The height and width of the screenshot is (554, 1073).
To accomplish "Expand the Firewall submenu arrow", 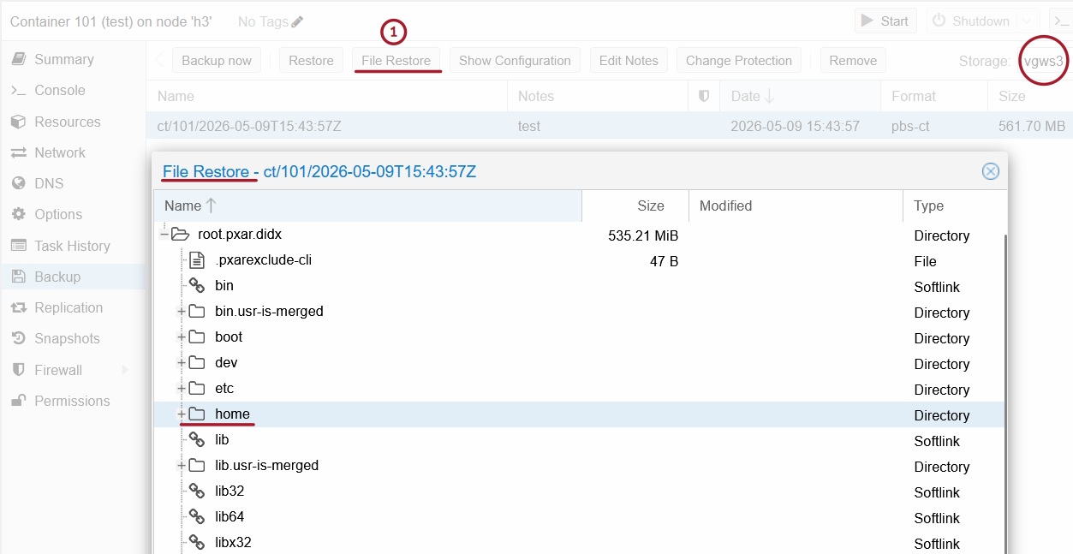I will (125, 370).
